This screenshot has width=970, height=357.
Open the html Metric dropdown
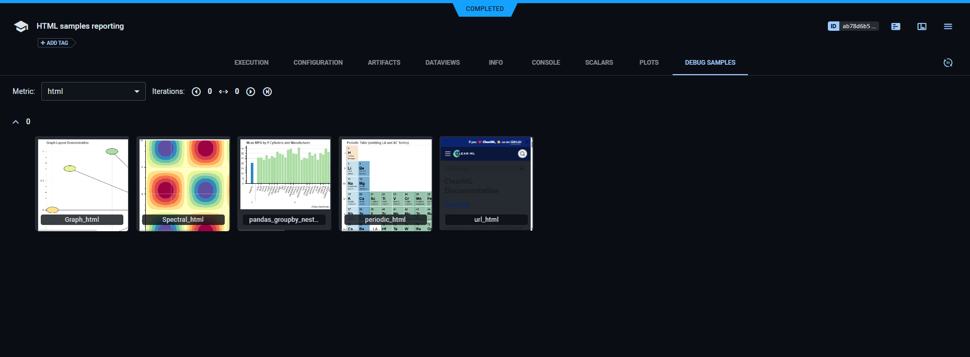[x=93, y=91]
